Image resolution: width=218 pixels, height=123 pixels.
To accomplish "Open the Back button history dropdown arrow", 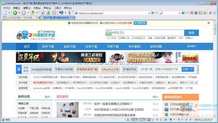I will [19, 13].
